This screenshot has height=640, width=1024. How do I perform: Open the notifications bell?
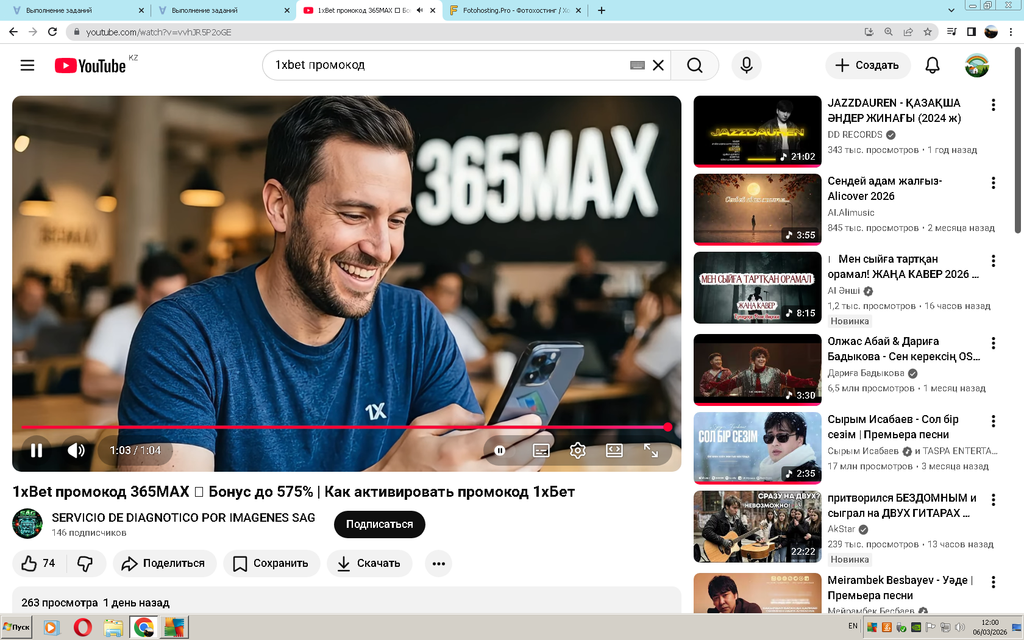932,65
